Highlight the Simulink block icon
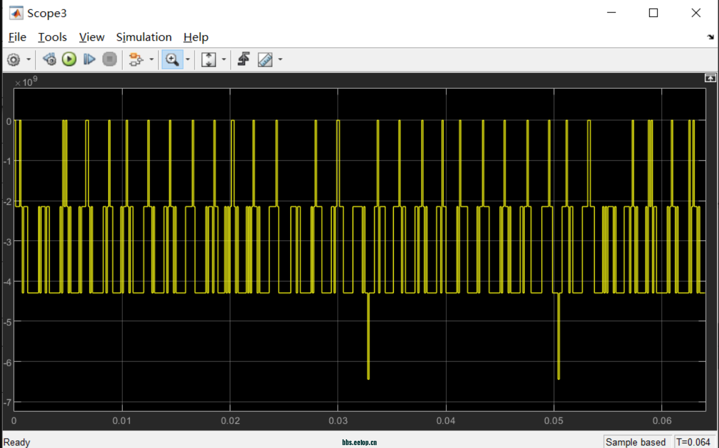719x448 pixels. point(136,60)
